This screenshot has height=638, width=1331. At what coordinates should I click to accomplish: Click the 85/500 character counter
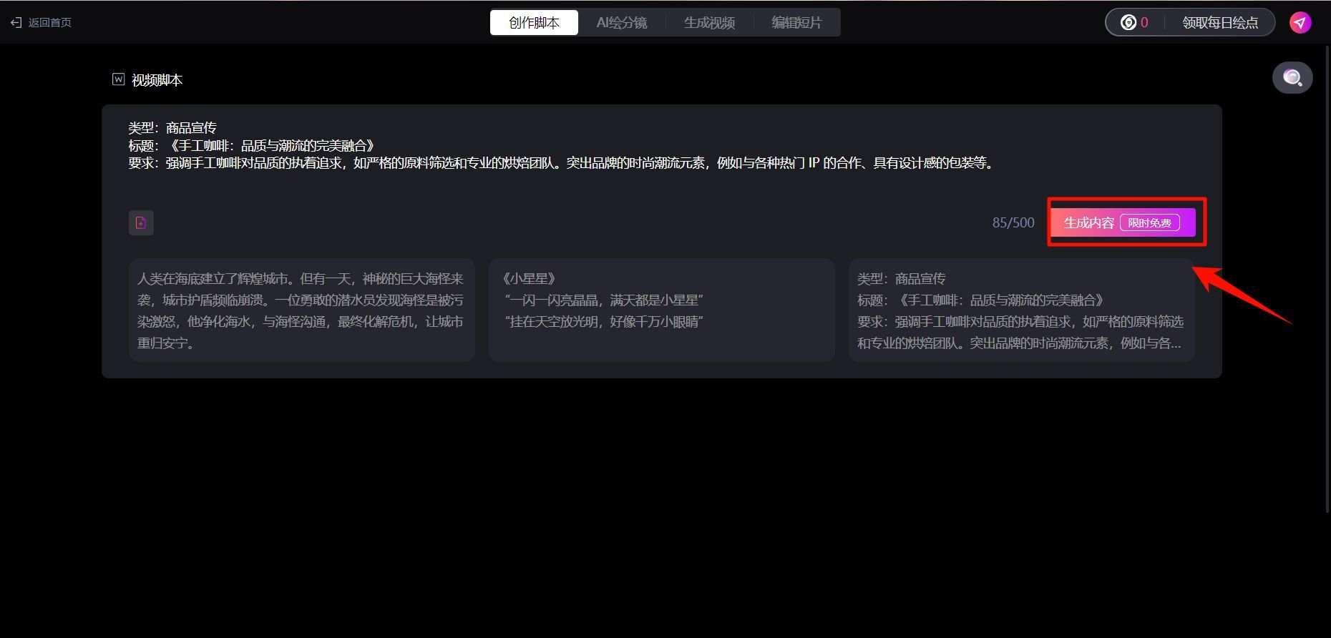click(1013, 222)
